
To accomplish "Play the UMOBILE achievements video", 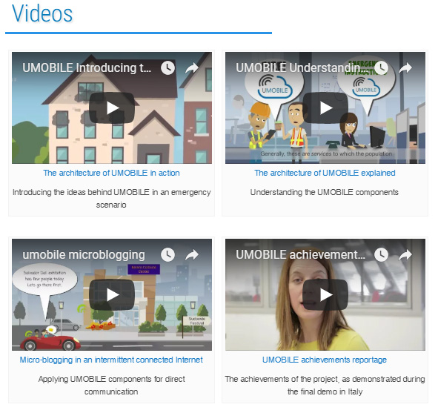I will click(325, 294).
